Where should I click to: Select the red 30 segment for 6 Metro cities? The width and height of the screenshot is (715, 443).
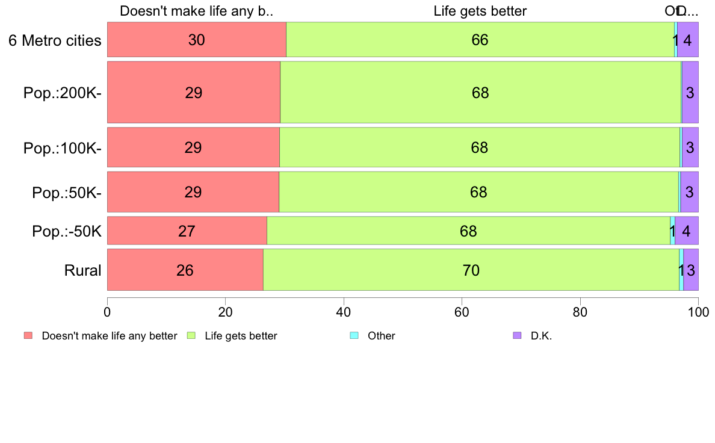197,40
